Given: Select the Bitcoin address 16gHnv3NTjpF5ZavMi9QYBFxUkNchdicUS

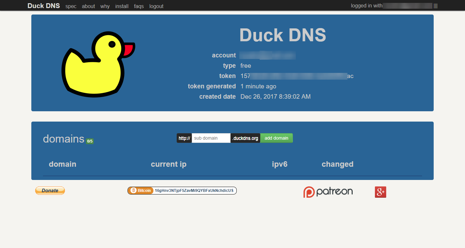Looking at the screenshot, I should tap(194, 191).
